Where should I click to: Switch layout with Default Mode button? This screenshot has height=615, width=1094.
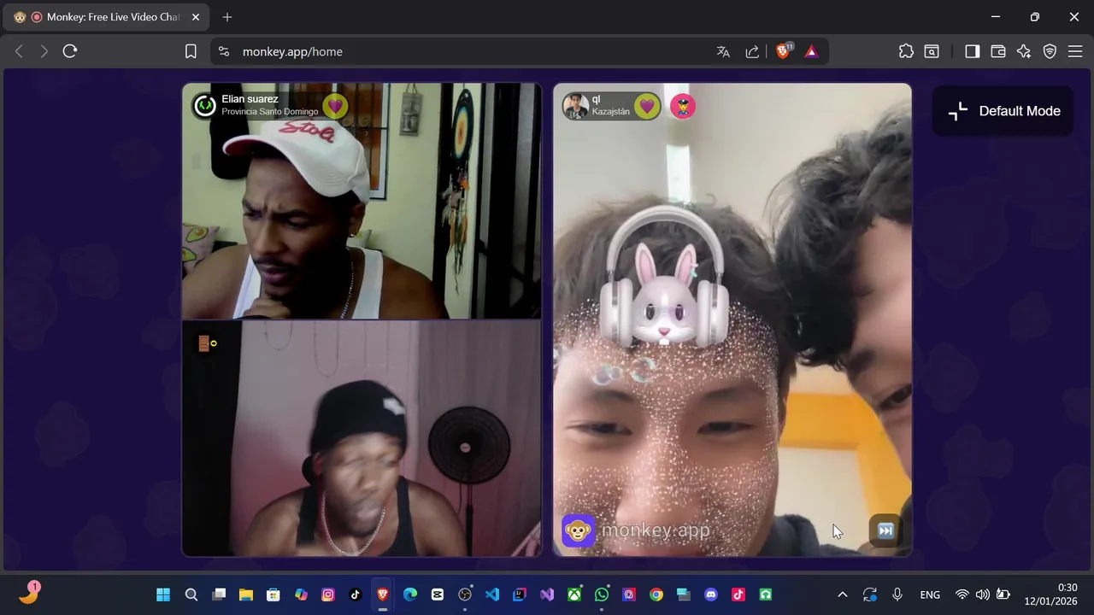tap(1003, 111)
